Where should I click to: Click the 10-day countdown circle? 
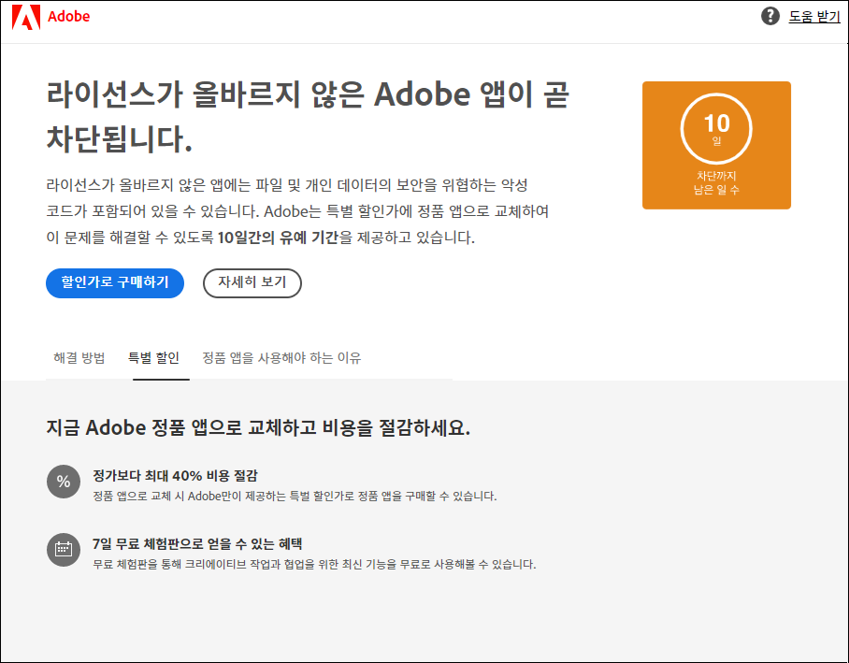(716, 128)
